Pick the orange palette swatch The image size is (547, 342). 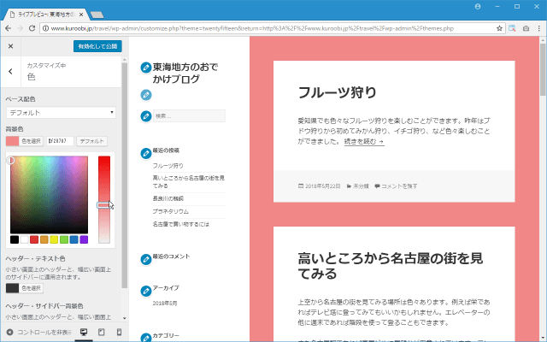(44, 239)
